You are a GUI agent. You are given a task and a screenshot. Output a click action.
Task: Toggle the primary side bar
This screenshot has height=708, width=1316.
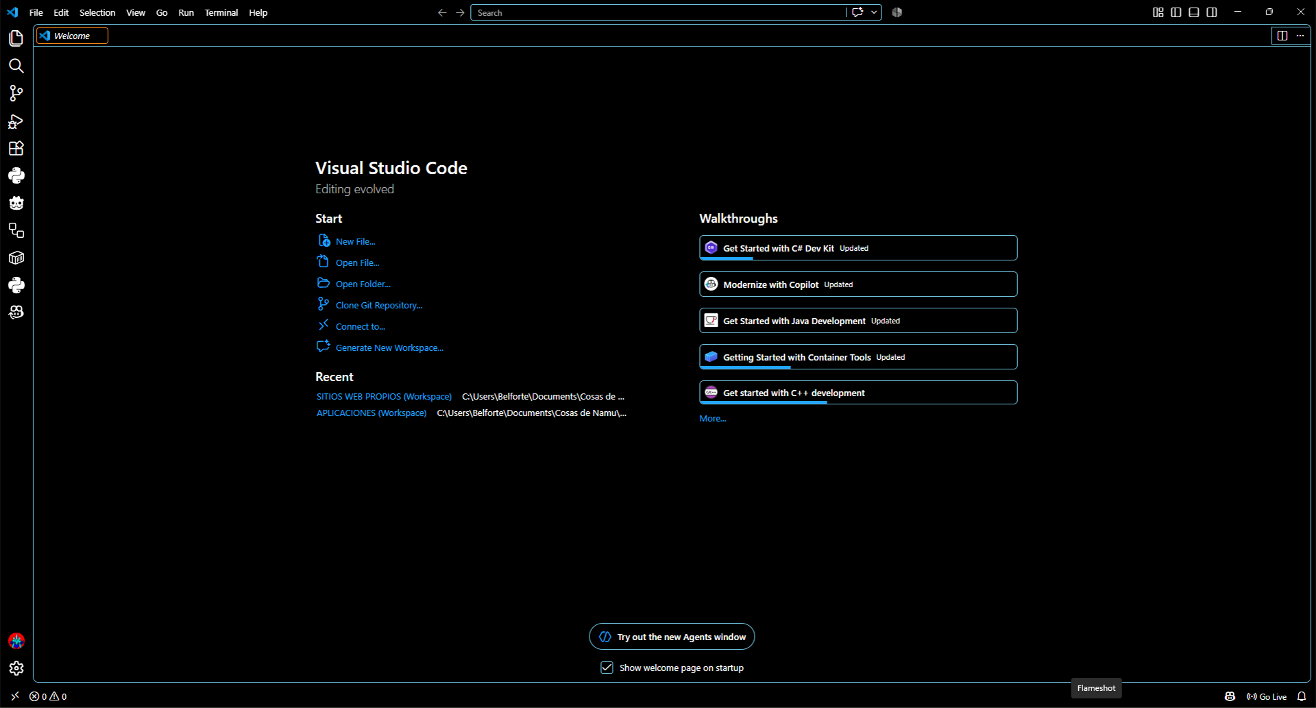coord(1176,12)
